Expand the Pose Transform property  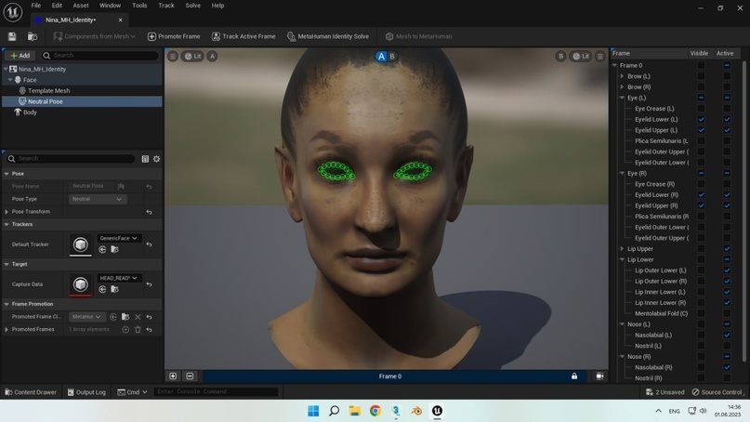click(x=7, y=212)
